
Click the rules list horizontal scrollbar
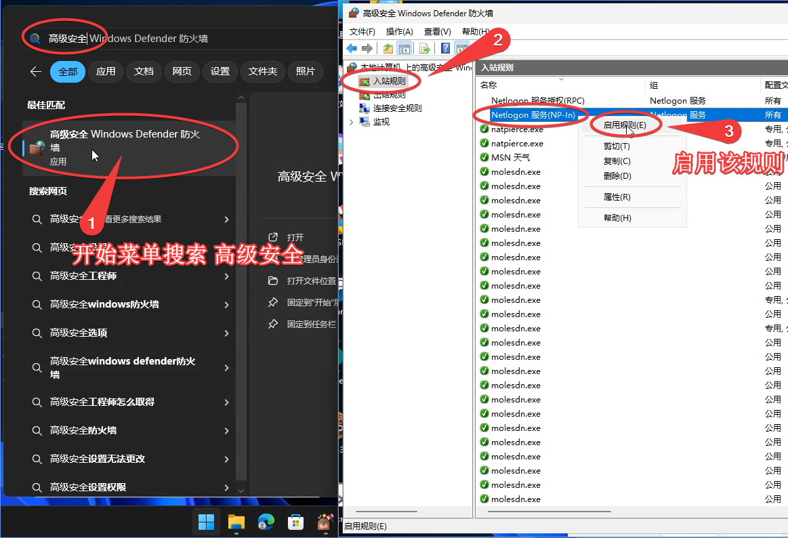tap(549, 512)
